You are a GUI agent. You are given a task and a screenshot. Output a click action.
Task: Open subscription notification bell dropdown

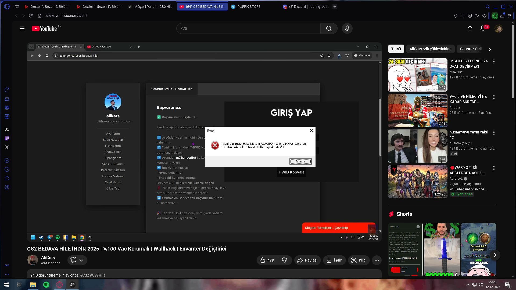point(77,260)
